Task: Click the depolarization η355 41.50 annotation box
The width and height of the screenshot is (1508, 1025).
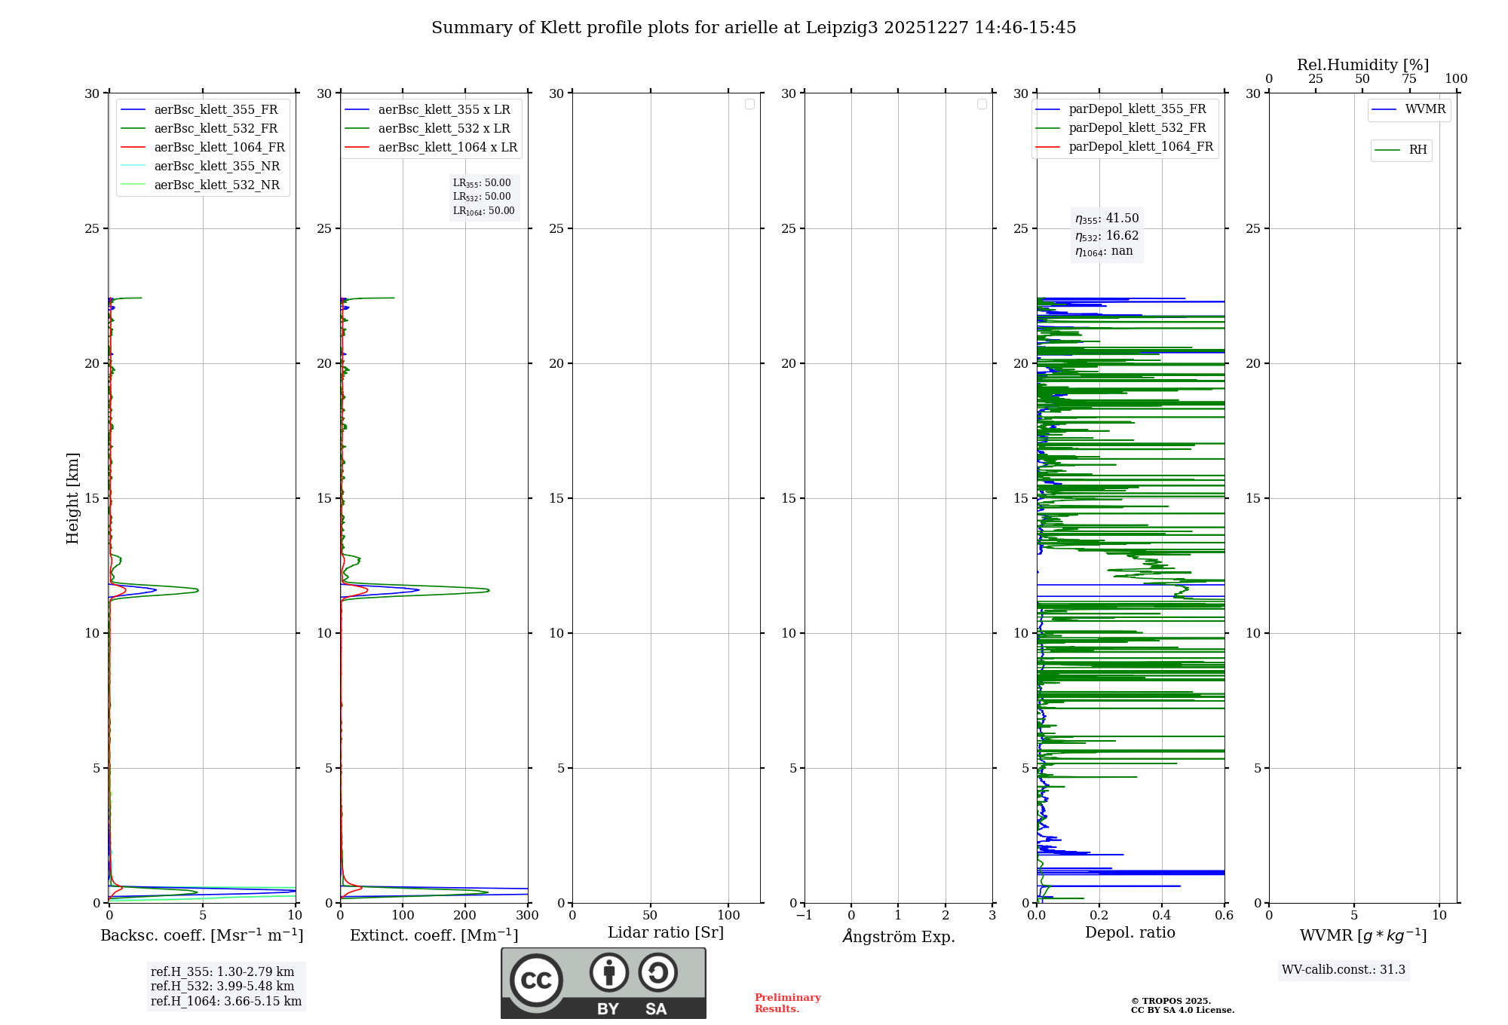Action: click(x=1107, y=235)
